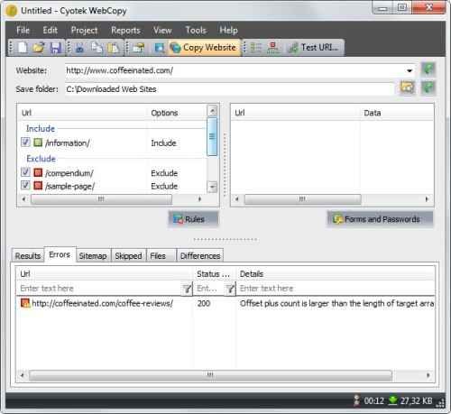This screenshot has width=451, height=414.
Task: Create a new project with toolbar icon
Action: point(23,48)
